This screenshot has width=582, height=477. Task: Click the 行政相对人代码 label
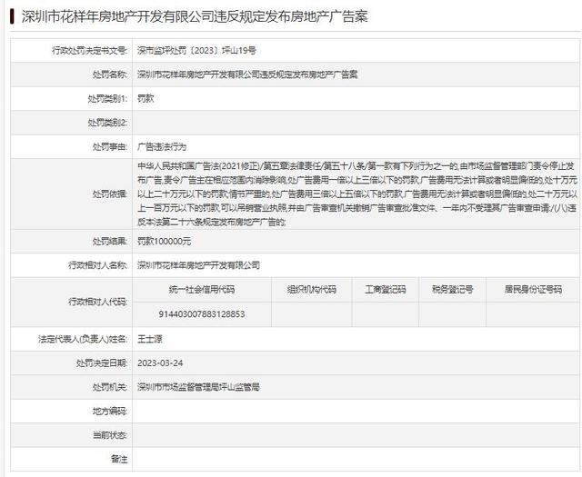tap(98, 302)
